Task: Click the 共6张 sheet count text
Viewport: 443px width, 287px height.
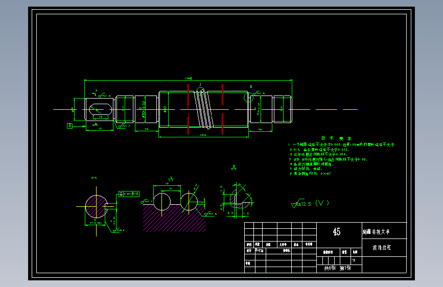Action: pyautogui.click(x=330, y=268)
